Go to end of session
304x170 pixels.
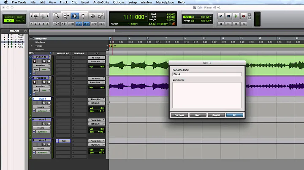click(244, 24)
